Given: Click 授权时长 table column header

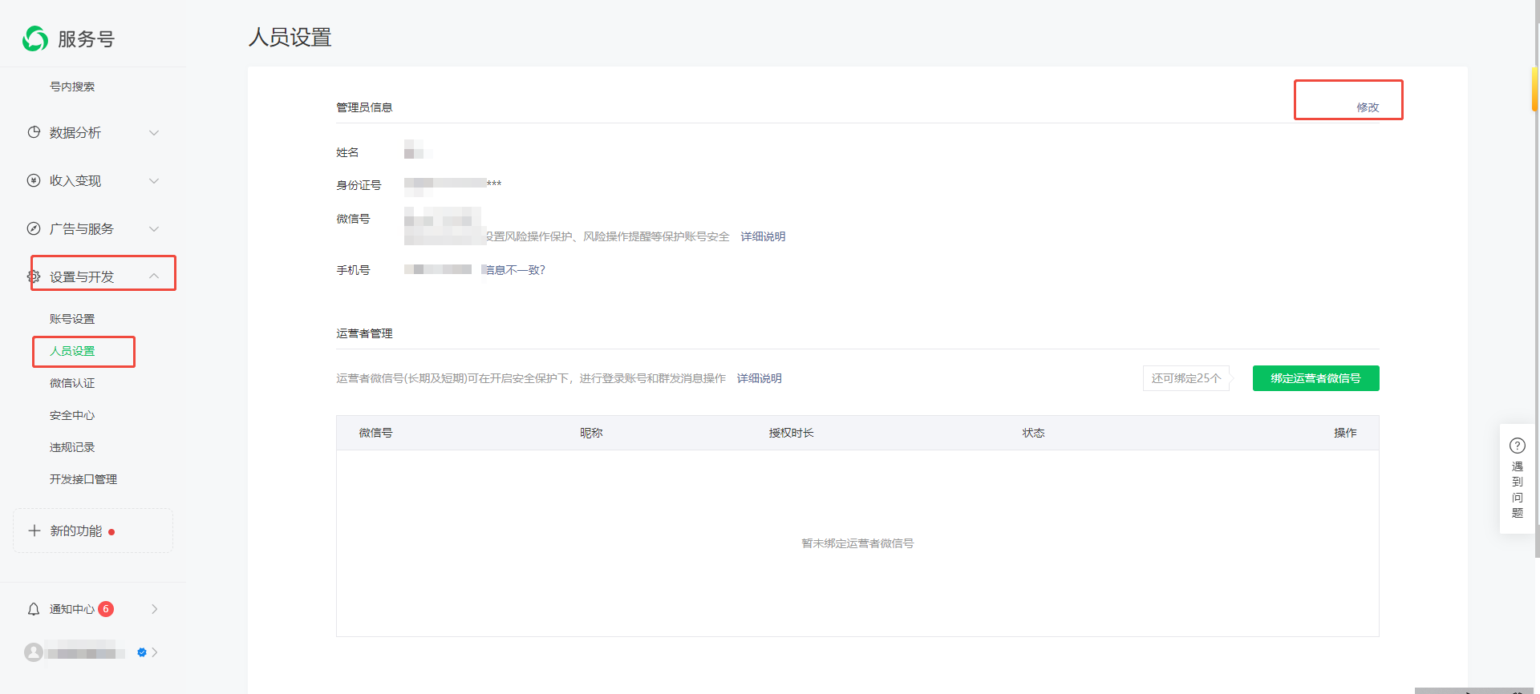Looking at the screenshot, I should pos(791,433).
